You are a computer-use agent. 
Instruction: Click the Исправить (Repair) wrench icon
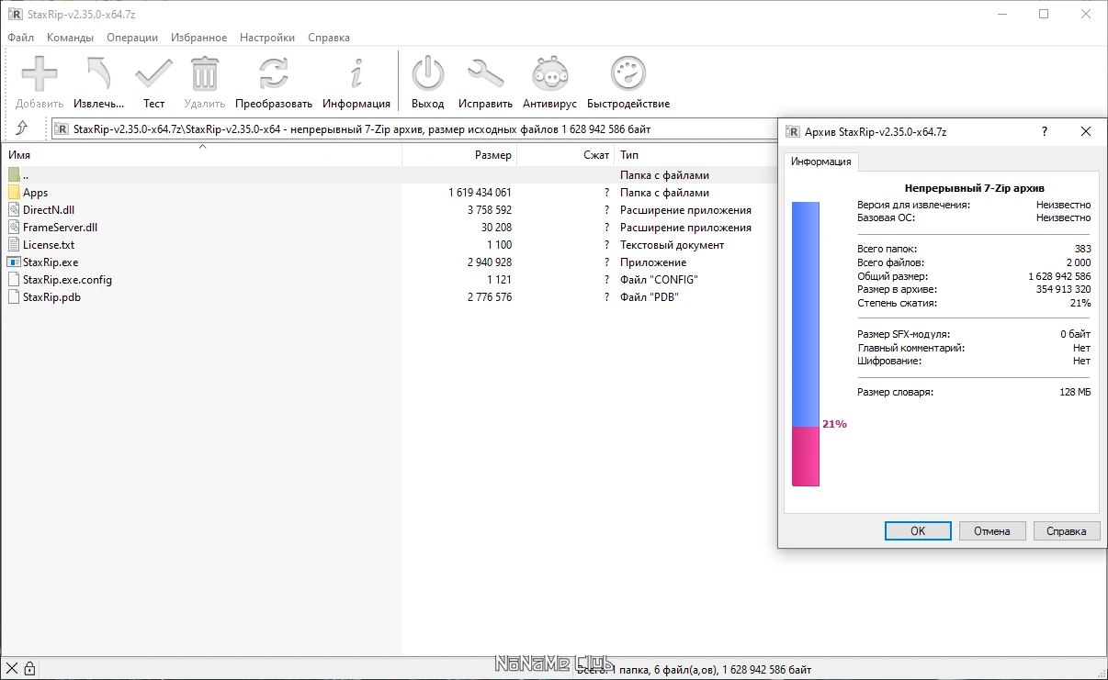tap(486, 73)
